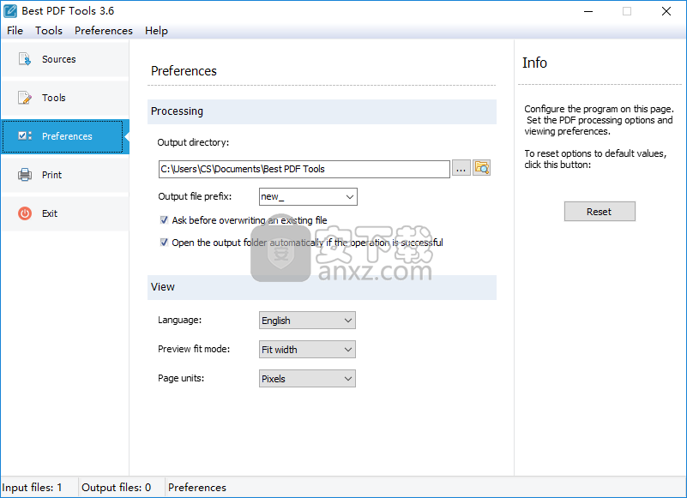Click the Best PDF Tools app icon
Screen dimensions: 687x498
(x=10, y=11)
